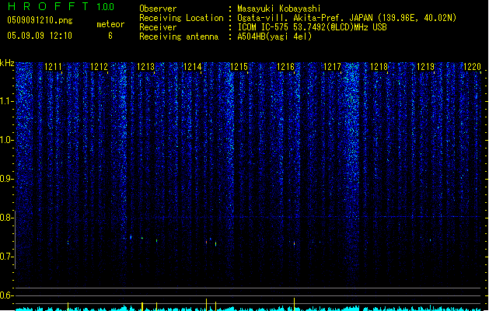Click the 1214 time marker
The width and height of the screenshot is (489, 311).
point(193,67)
